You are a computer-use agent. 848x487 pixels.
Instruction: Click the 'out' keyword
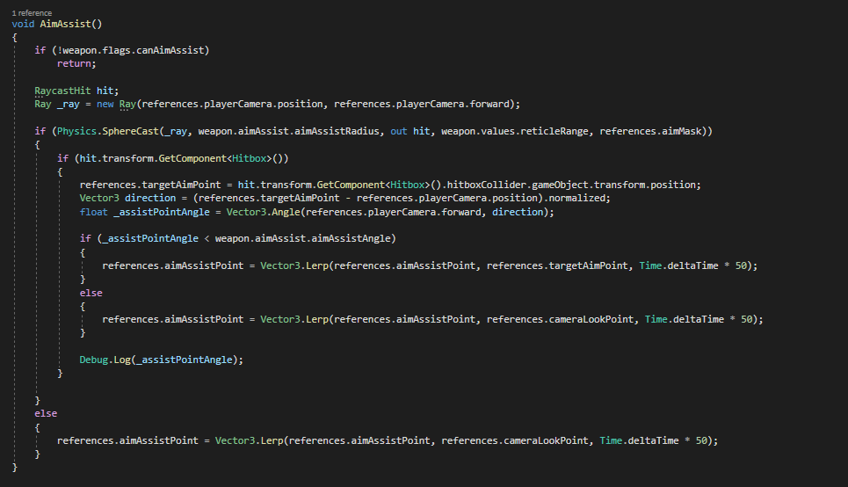[x=399, y=131]
